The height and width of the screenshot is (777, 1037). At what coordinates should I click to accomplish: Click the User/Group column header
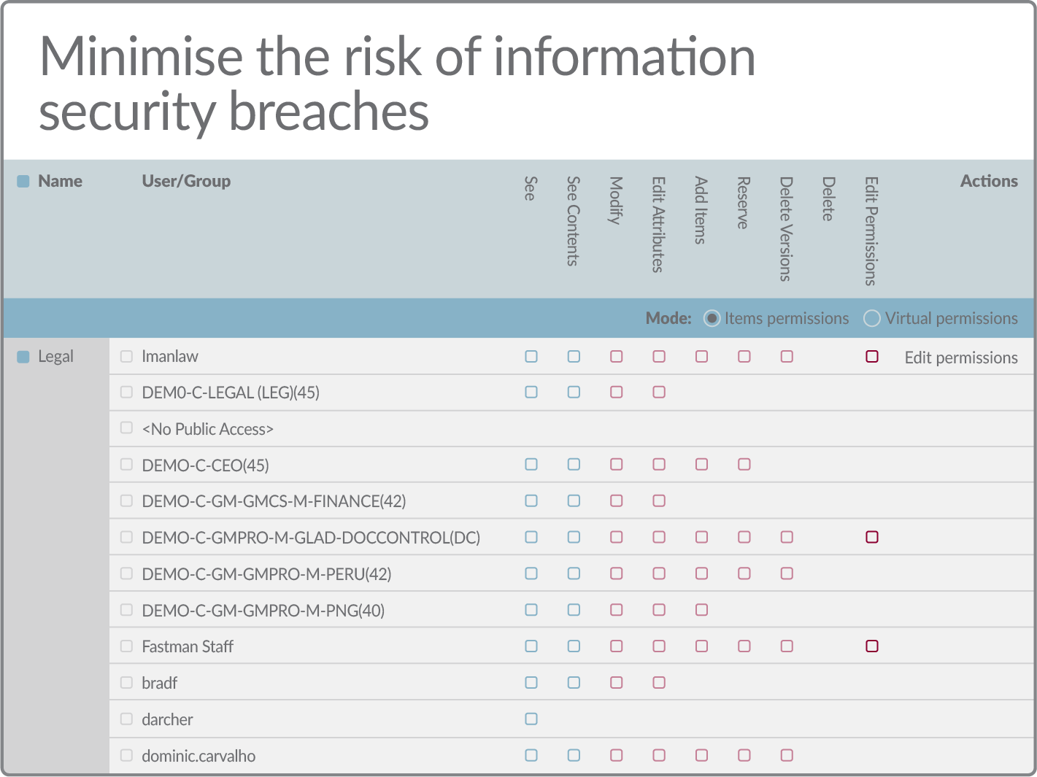click(186, 181)
